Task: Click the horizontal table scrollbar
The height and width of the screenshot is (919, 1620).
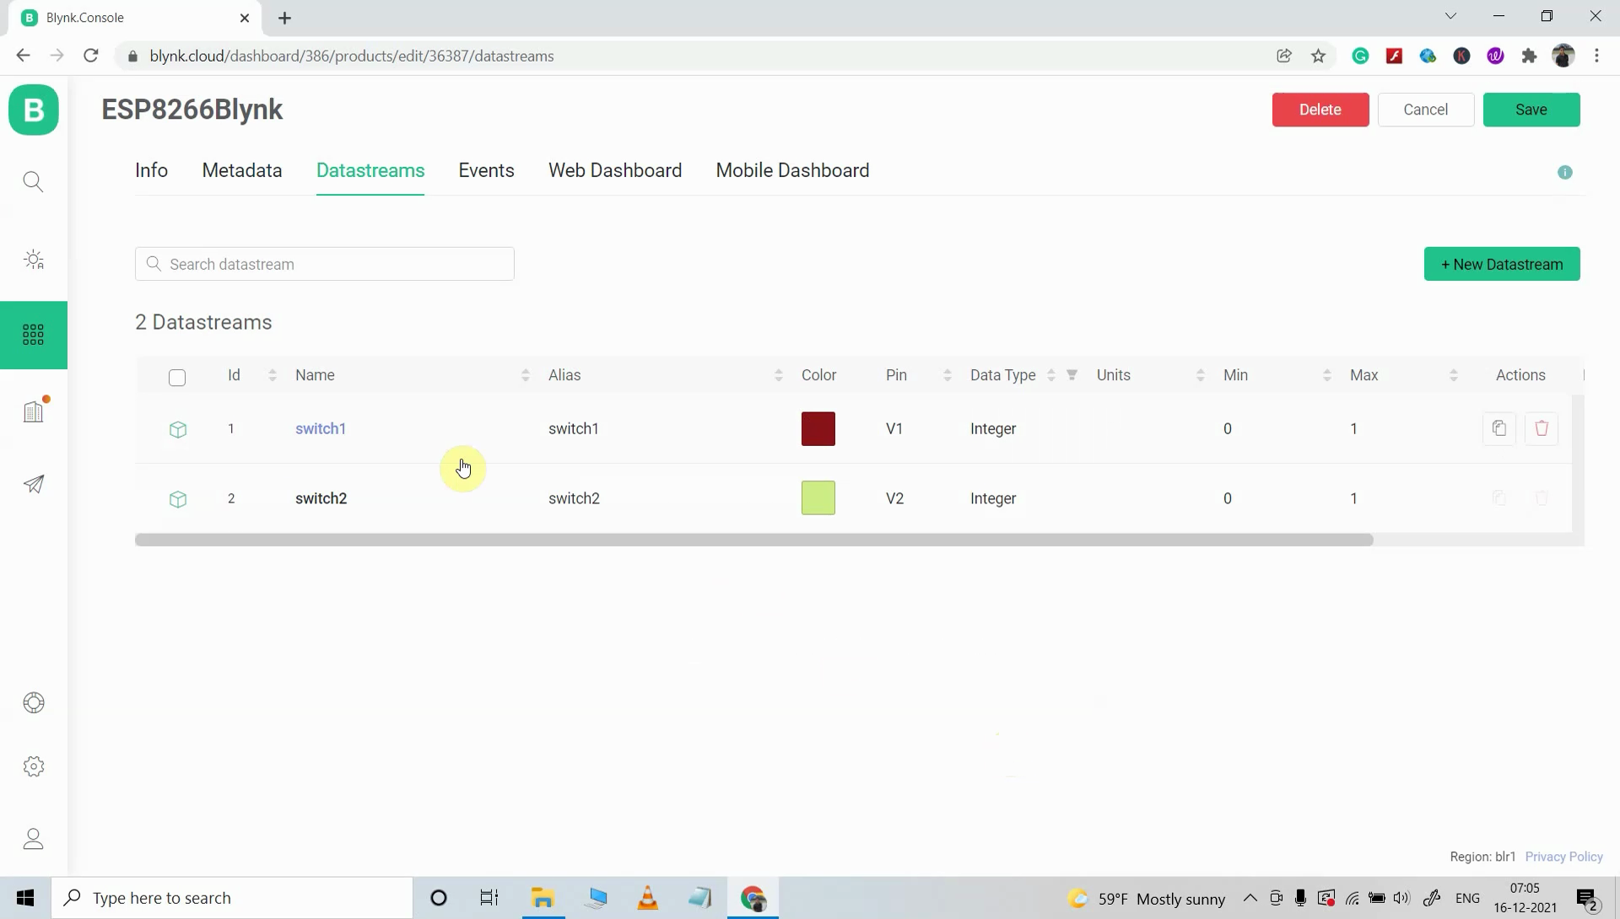Action: 754,540
